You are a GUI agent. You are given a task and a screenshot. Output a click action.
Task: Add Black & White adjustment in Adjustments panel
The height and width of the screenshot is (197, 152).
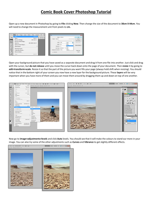tap(131, 101)
